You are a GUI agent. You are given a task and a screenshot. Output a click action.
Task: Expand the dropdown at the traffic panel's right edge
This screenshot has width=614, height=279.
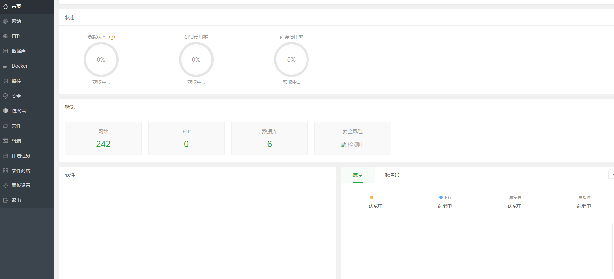[611, 175]
